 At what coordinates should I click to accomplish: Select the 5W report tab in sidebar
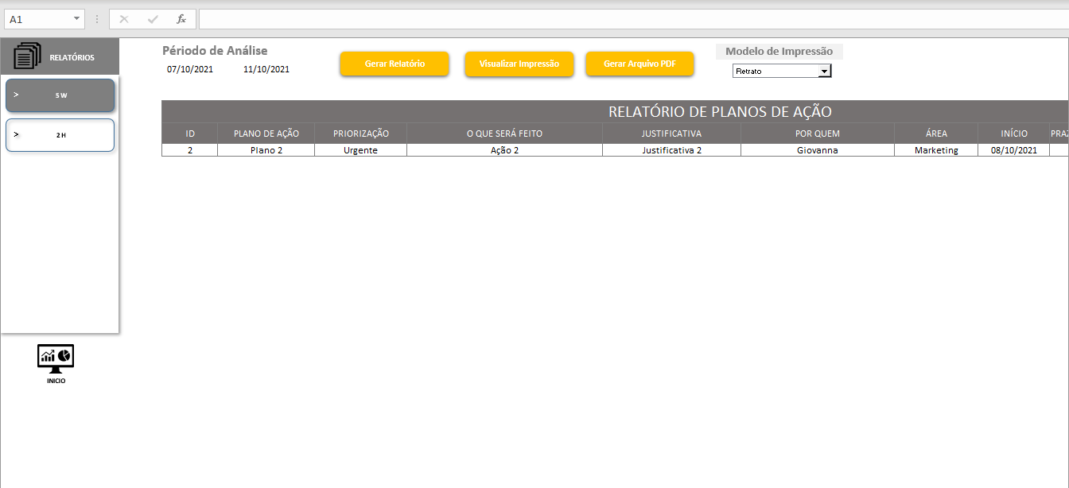point(60,95)
